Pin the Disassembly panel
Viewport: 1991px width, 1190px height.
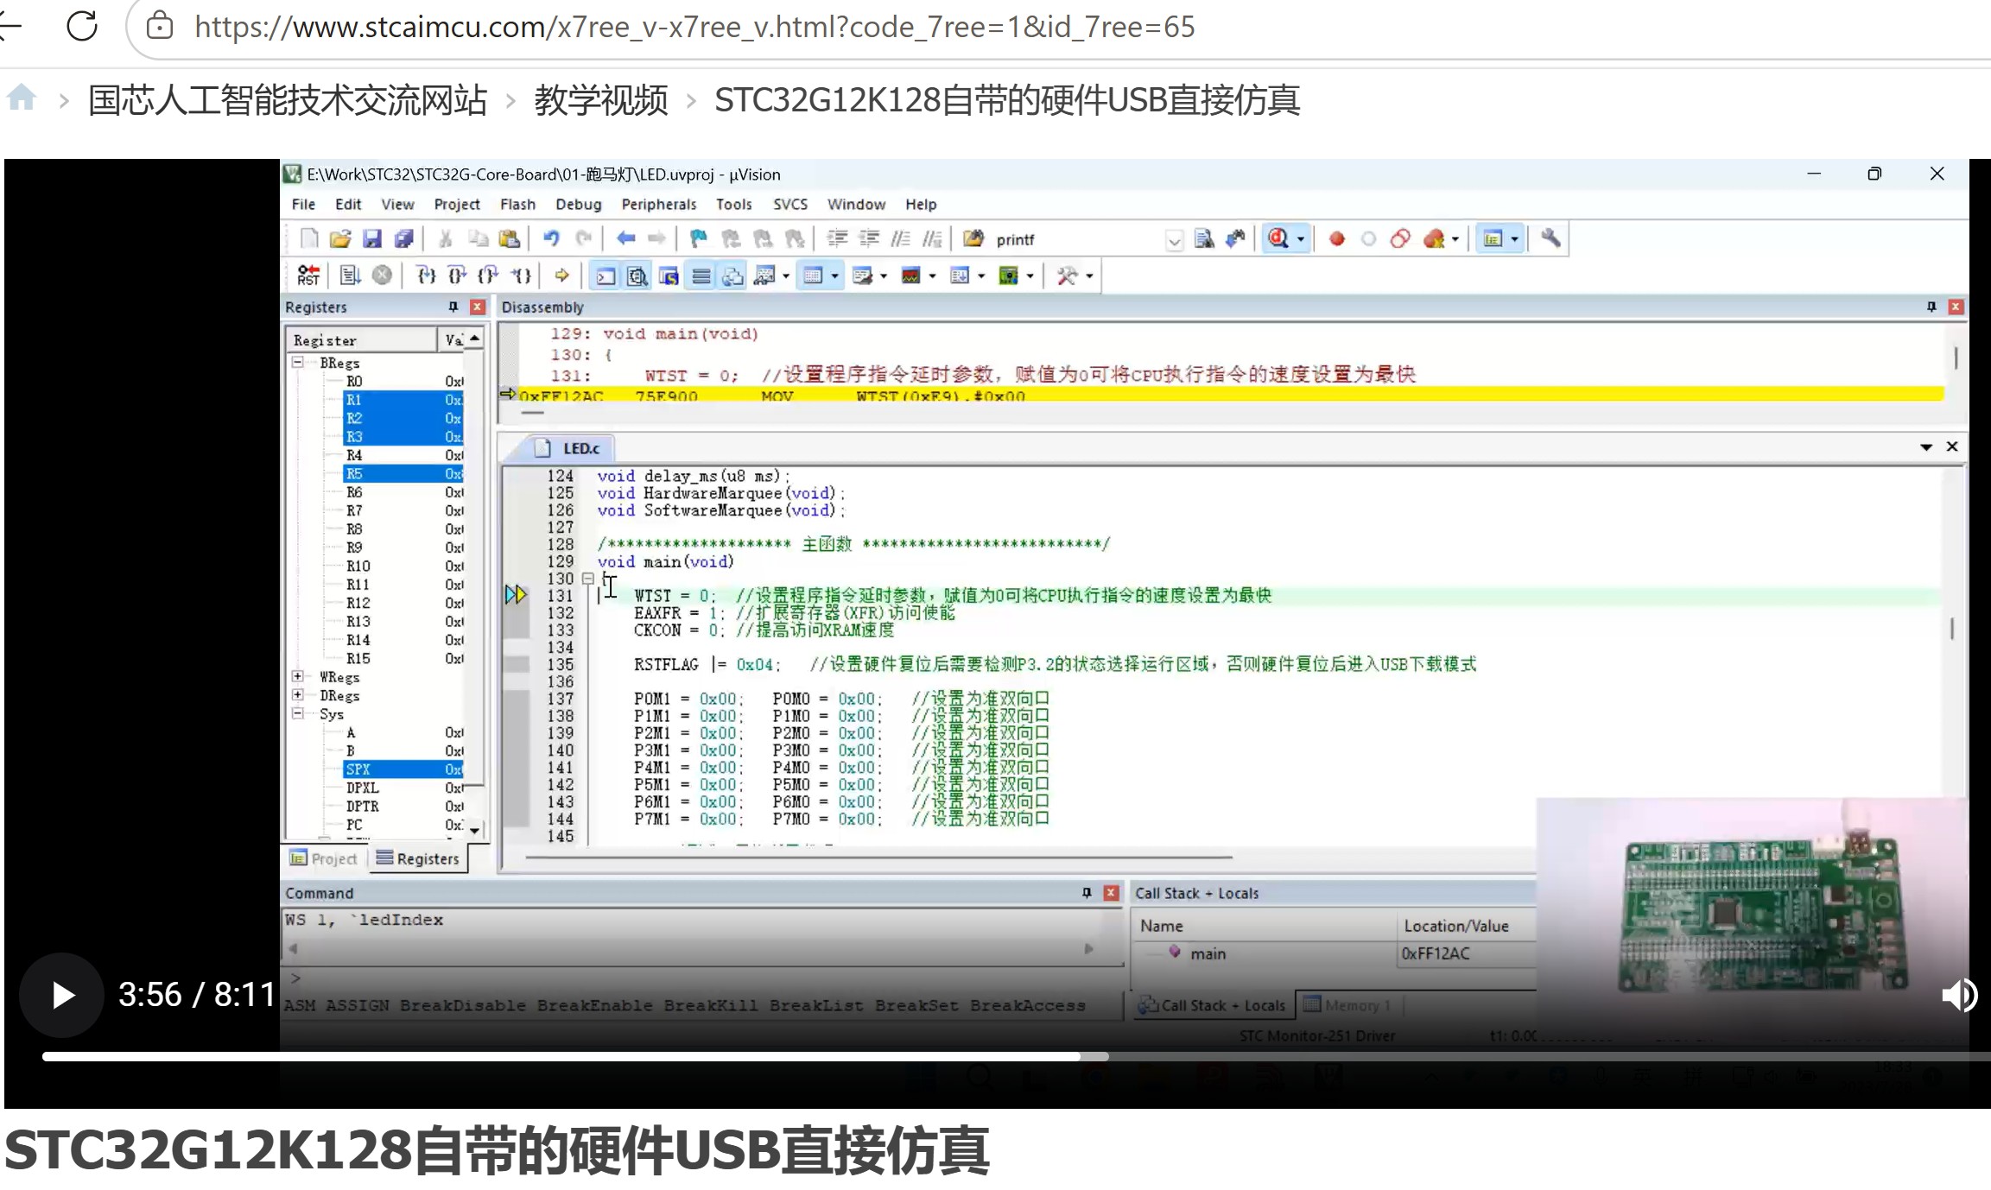click(x=1931, y=307)
